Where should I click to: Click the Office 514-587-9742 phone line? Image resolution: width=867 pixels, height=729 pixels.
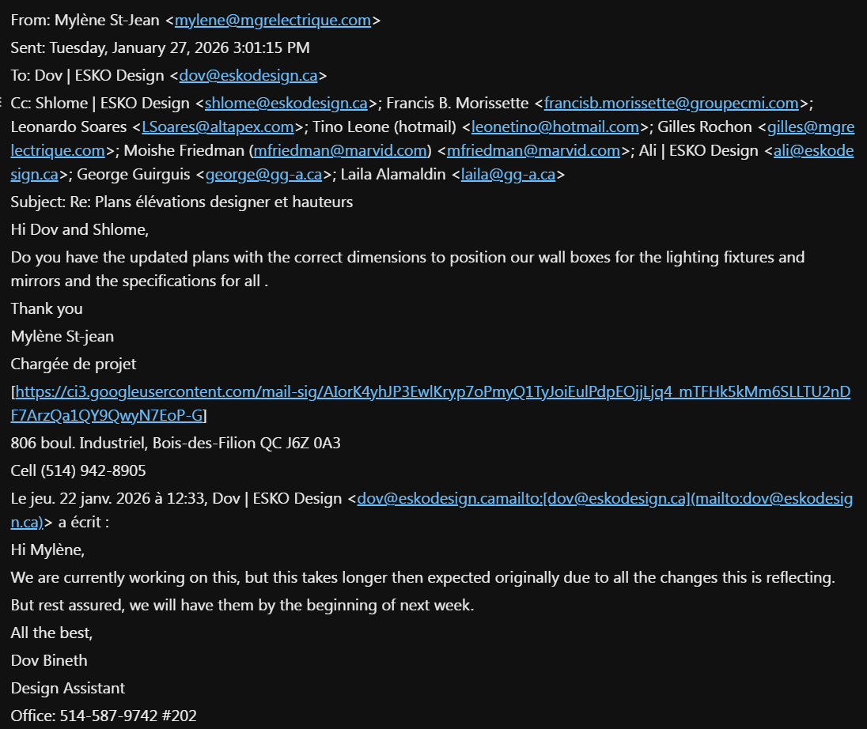coord(104,716)
